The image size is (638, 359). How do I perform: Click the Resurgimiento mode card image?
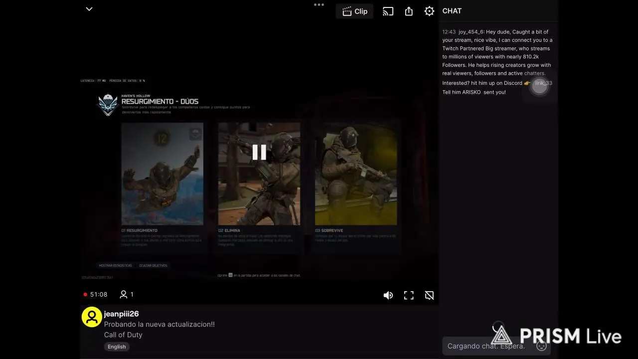(x=162, y=174)
